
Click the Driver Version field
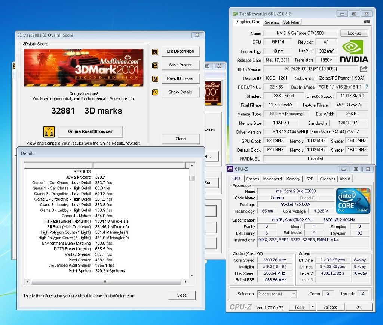pos(316,132)
